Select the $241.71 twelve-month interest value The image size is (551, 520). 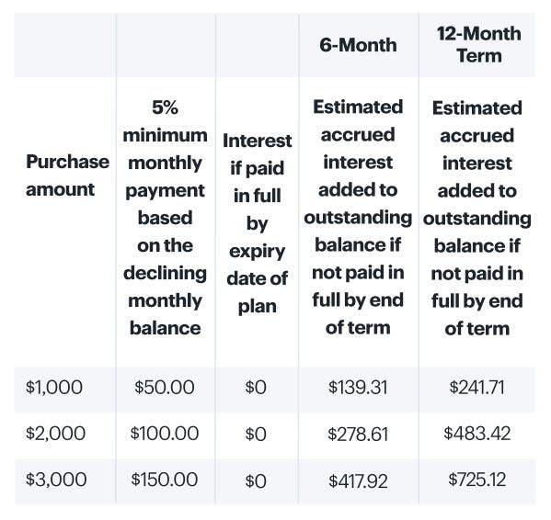click(476, 387)
